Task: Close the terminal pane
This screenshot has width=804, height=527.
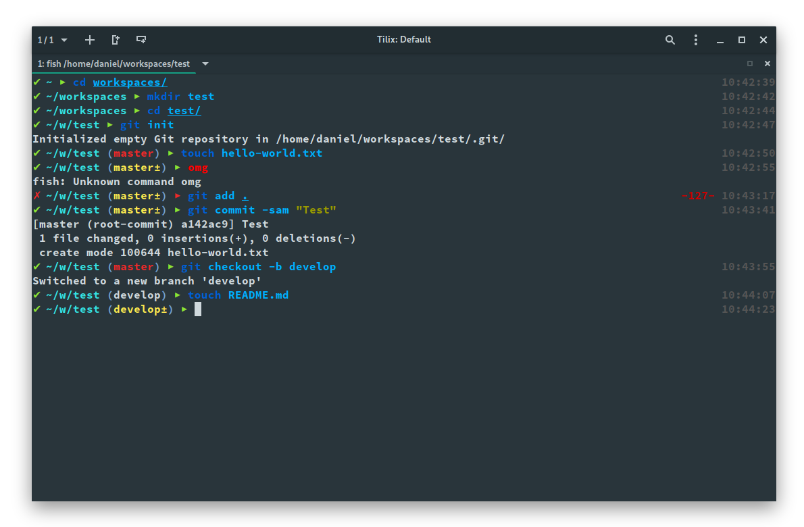Action: click(767, 64)
